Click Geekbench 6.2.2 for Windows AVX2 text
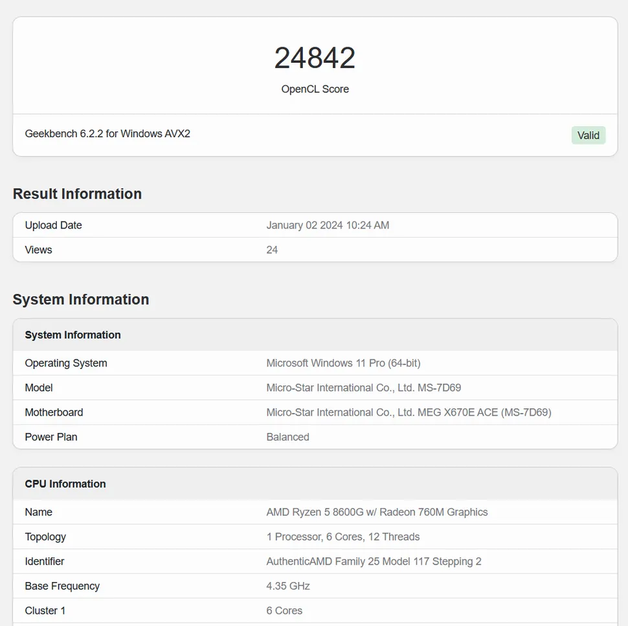The height and width of the screenshot is (626, 628). coord(107,134)
